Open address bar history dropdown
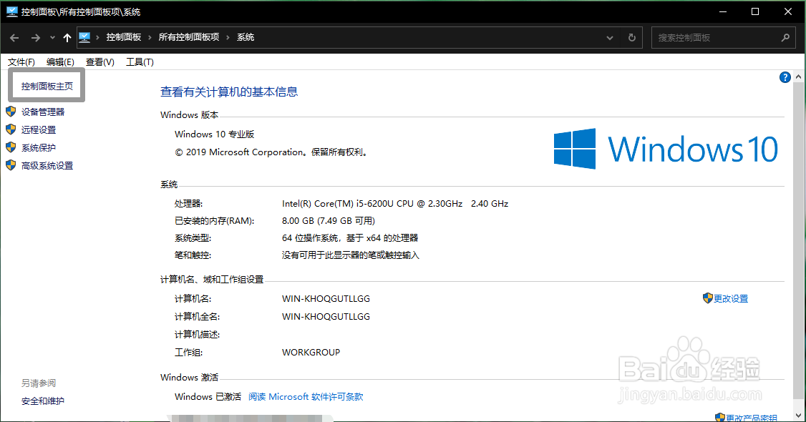 coord(610,37)
